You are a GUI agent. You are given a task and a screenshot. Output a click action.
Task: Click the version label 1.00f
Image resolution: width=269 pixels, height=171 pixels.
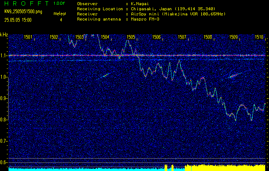(59, 3)
